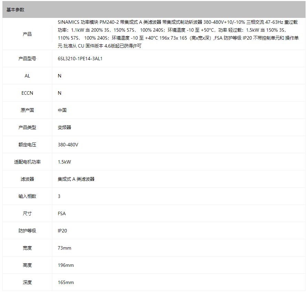Click FSA in the 尺寸 row
308x293 pixels.
click(62, 213)
